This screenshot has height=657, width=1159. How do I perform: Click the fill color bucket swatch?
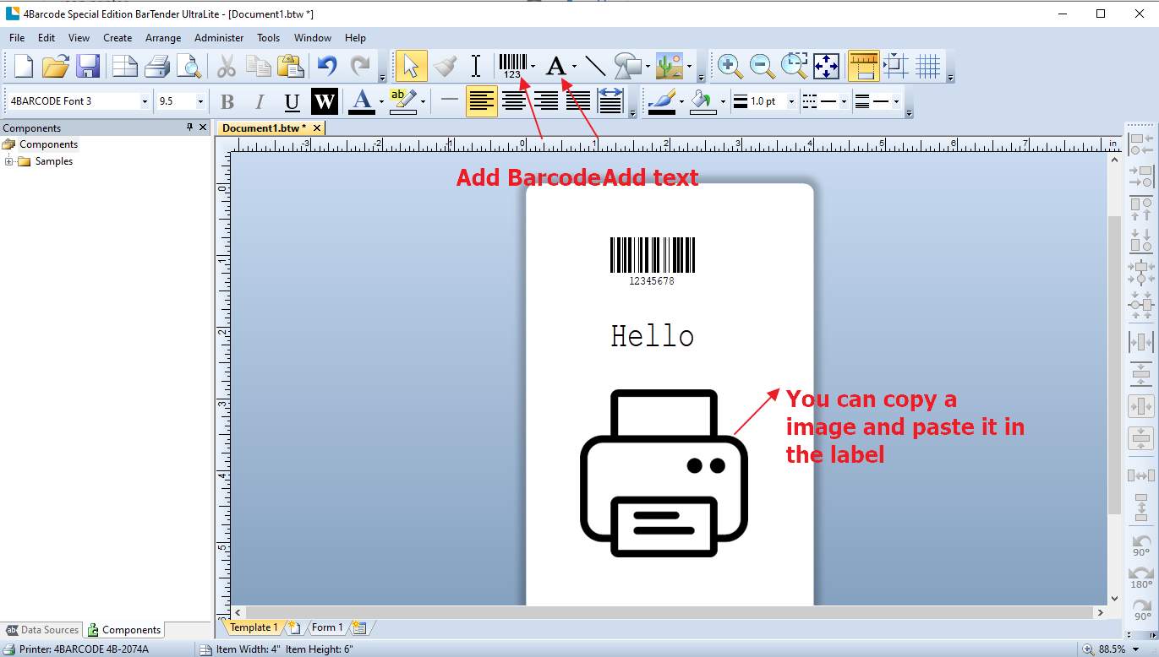click(x=702, y=102)
